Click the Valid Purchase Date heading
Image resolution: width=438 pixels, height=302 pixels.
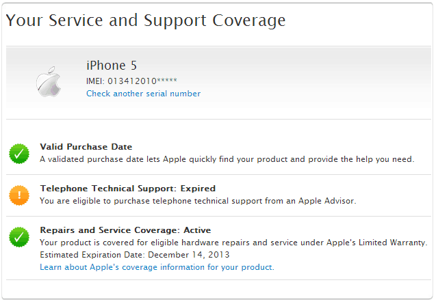click(86, 147)
